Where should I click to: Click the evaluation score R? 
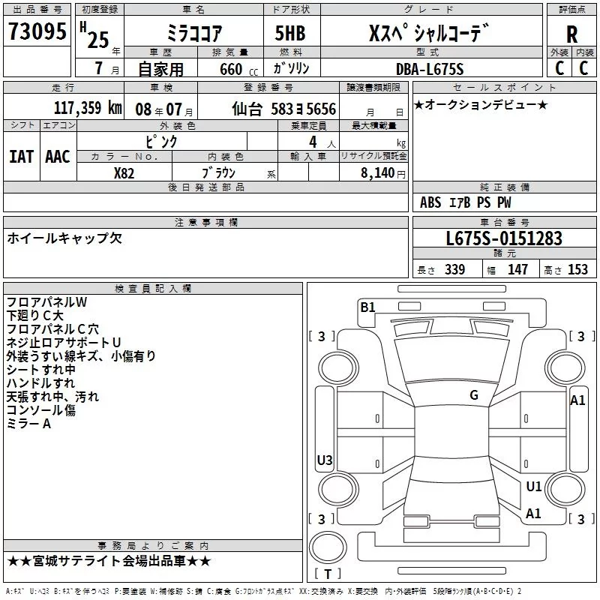coord(571,34)
